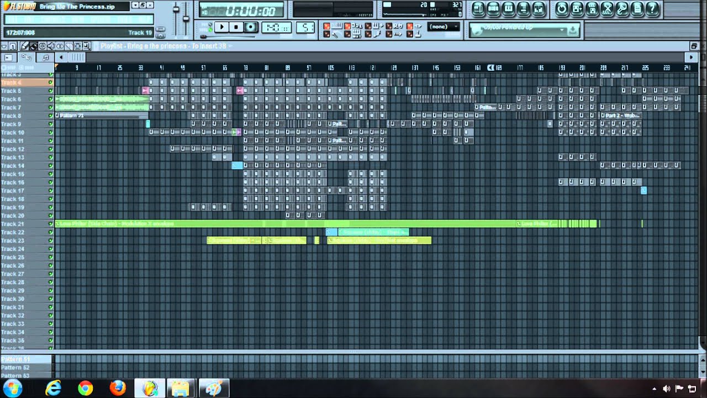
Task: Open the piano roll via the shortcut icon
Action: pyautogui.click(x=508, y=8)
